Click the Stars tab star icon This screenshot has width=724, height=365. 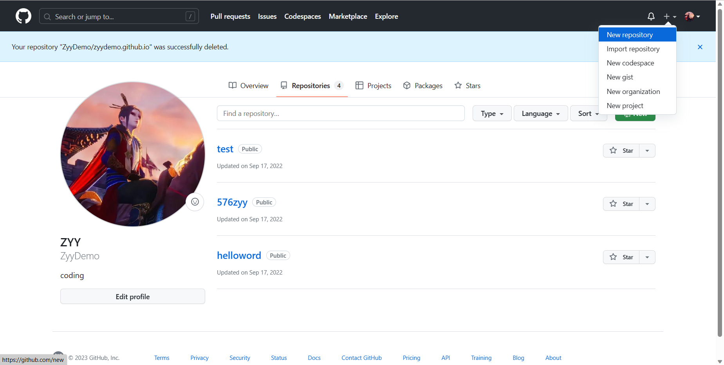[458, 85]
